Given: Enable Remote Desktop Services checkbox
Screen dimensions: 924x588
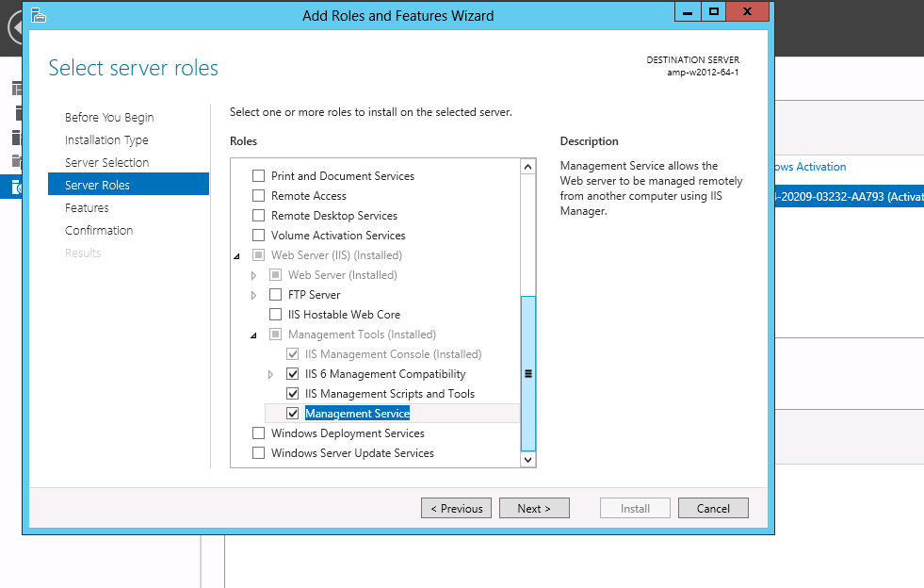Looking at the screenshot, I should pos(258,215).
